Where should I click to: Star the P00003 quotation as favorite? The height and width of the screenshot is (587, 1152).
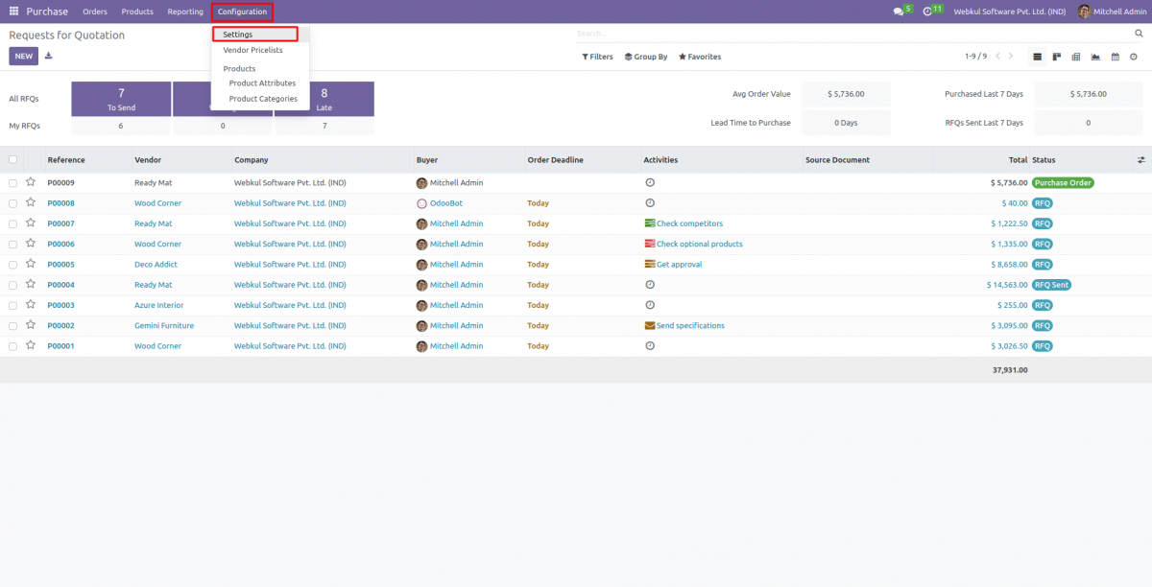click(30, 305)
